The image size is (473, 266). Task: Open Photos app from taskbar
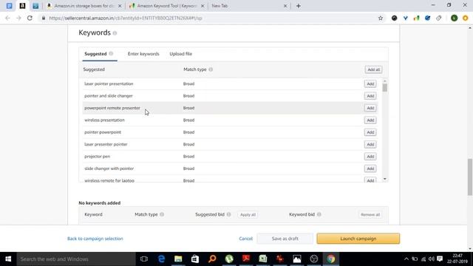297,259
